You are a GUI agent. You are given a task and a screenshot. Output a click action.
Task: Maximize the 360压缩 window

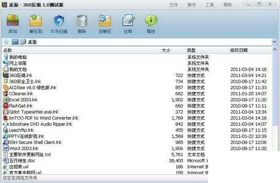click(259, 4)
